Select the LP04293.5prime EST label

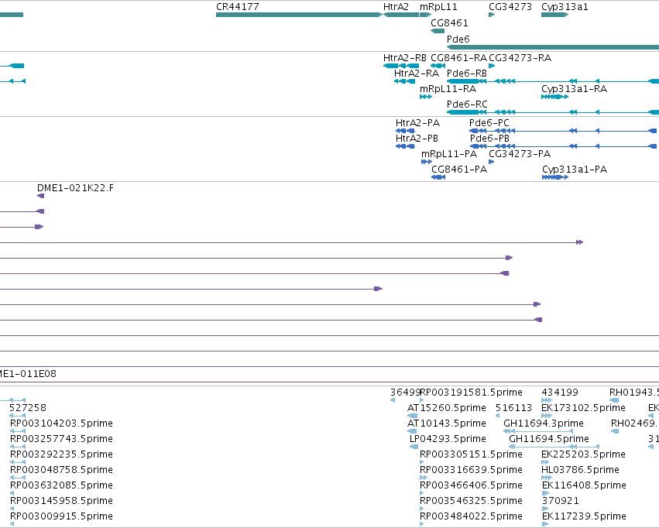click(448, 438)
